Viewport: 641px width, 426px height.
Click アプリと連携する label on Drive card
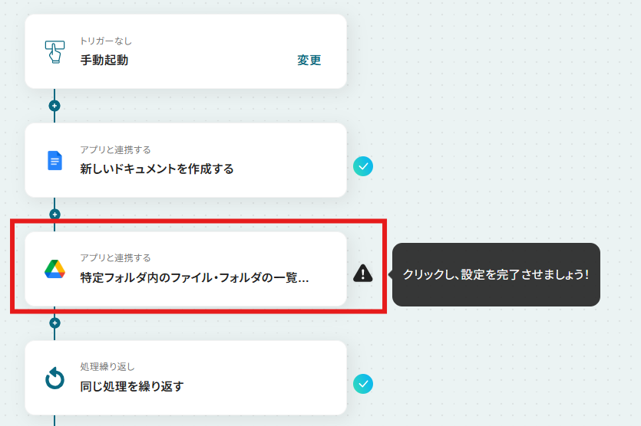pos(115,258)
